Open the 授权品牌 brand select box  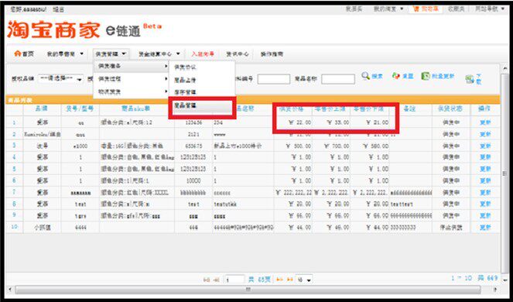tap(60, 79)
